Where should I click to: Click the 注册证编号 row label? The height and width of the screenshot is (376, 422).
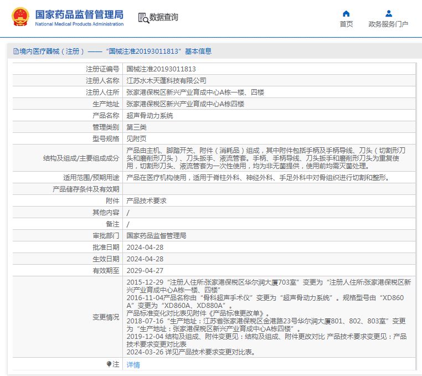pyautogui.click(x=102, y=69)
